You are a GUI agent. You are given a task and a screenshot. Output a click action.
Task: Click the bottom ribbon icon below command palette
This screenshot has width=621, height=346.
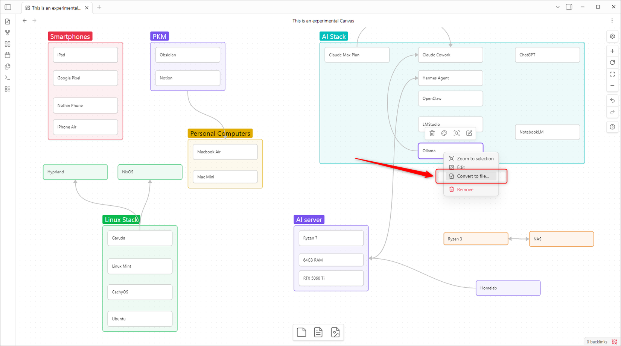(8, 89)
